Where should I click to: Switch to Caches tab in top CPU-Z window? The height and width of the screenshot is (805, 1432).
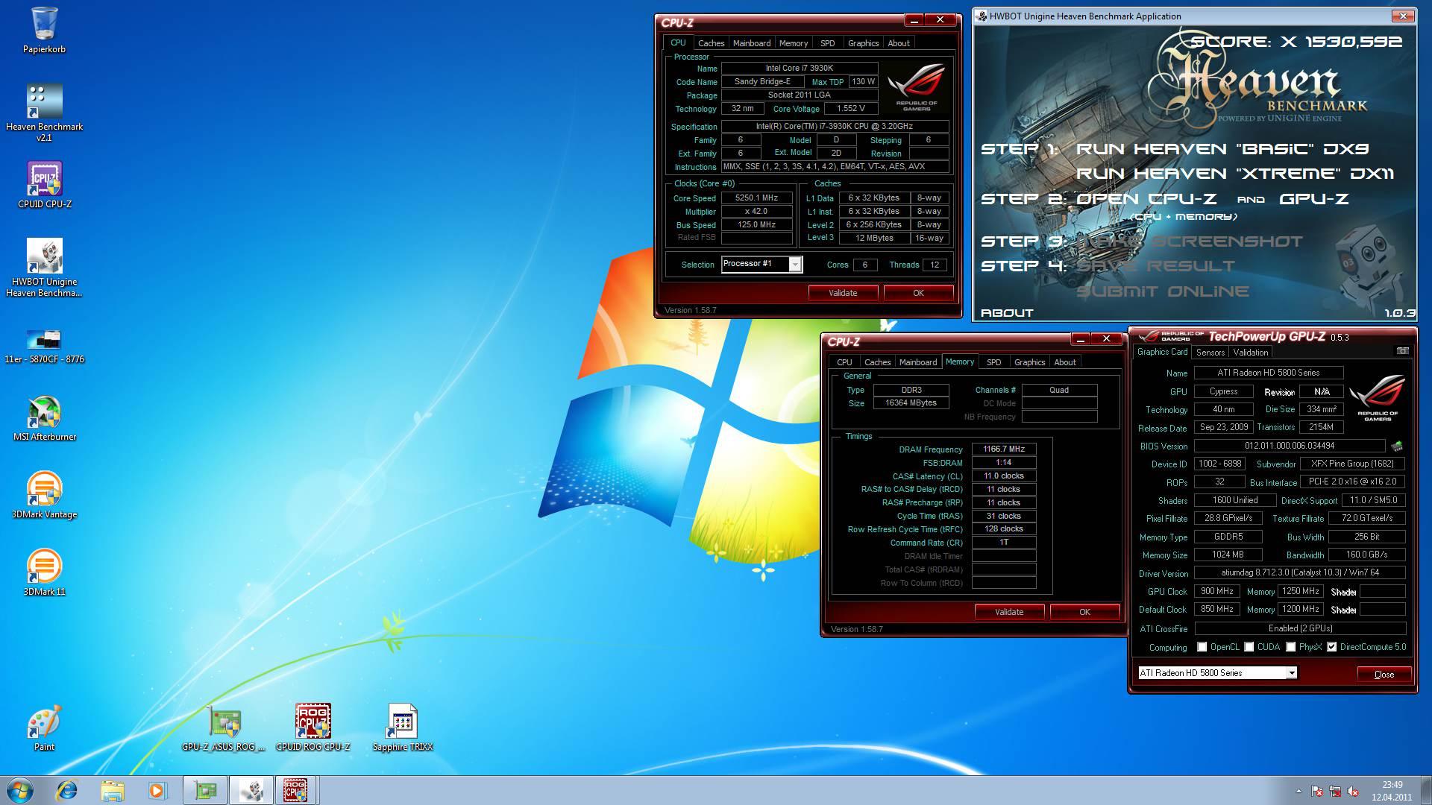[711, 43]
